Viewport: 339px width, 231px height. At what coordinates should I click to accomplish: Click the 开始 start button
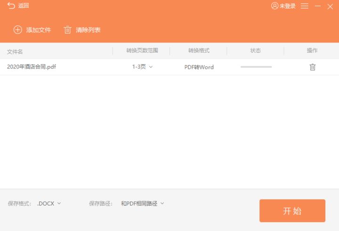click(292, 211)
